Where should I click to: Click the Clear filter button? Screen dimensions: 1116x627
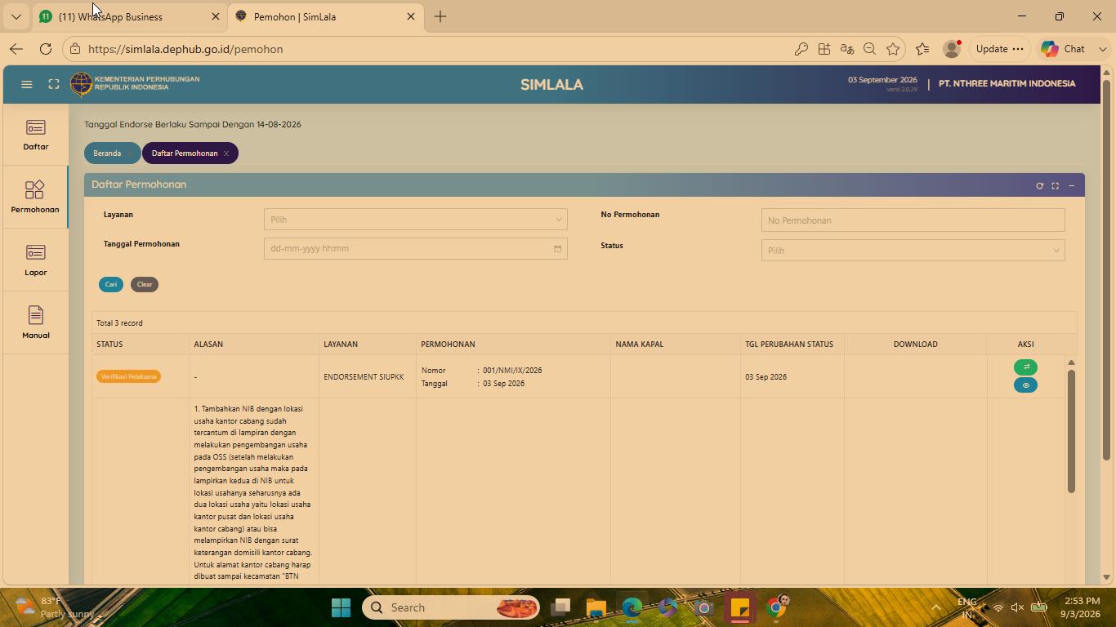145,284
